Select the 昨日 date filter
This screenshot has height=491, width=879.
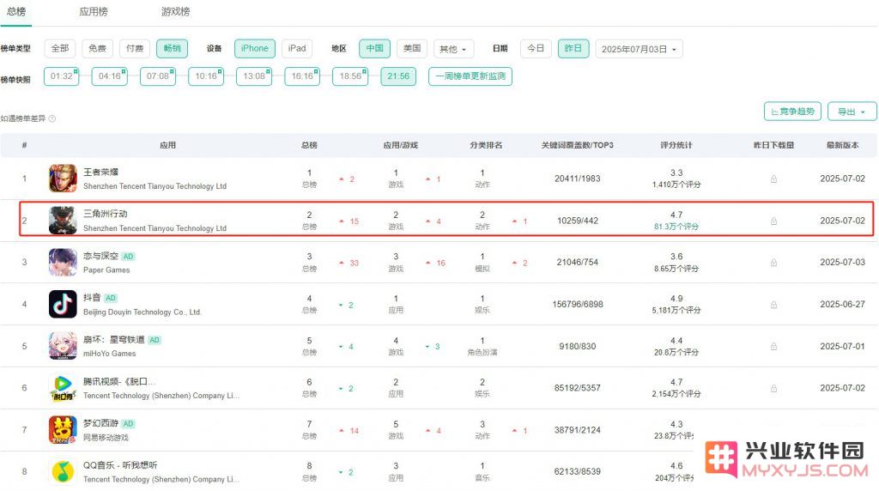pos(573,48)
